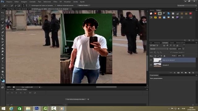
Task: Select the Dodge tool
Action: pos(2,55)
